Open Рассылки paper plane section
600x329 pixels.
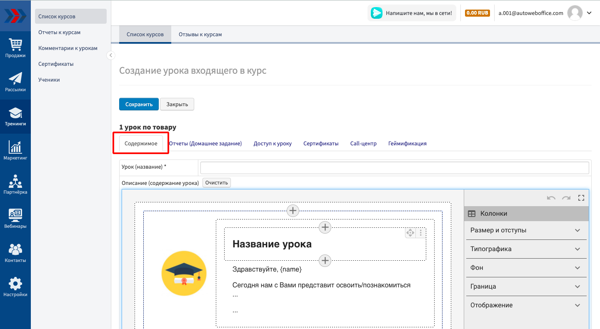pyautogui.click(x=15, y=82)
